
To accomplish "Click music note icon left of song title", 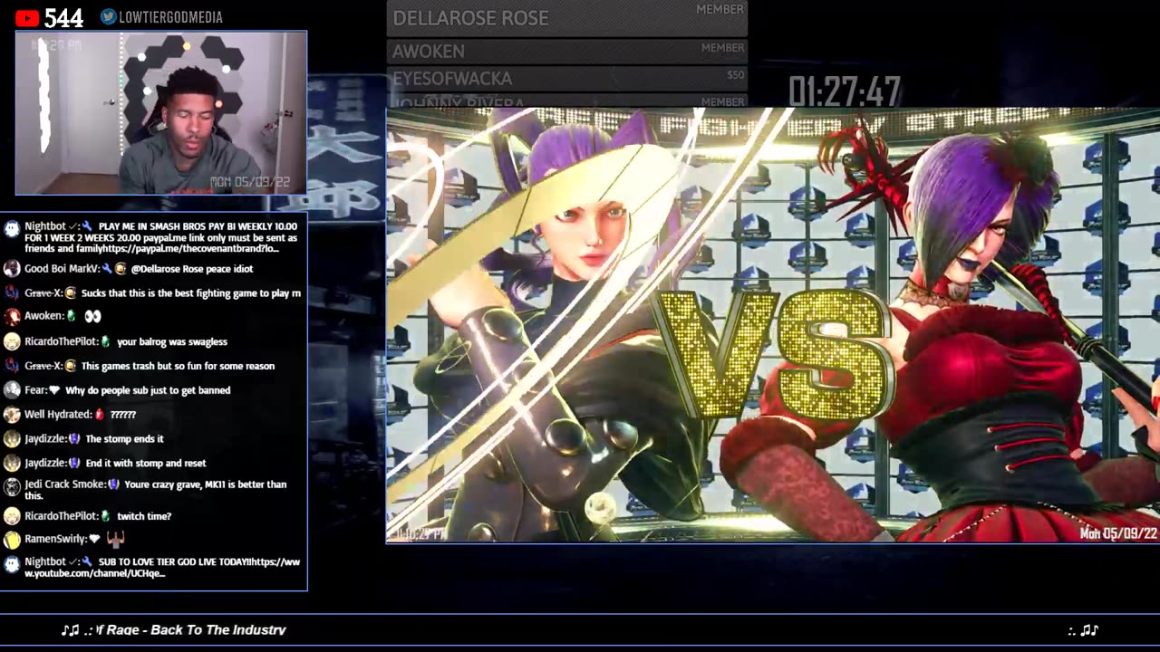I will pos(71,629).
